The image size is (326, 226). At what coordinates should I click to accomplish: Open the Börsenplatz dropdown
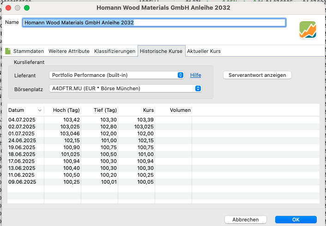(x=126, y=88)
